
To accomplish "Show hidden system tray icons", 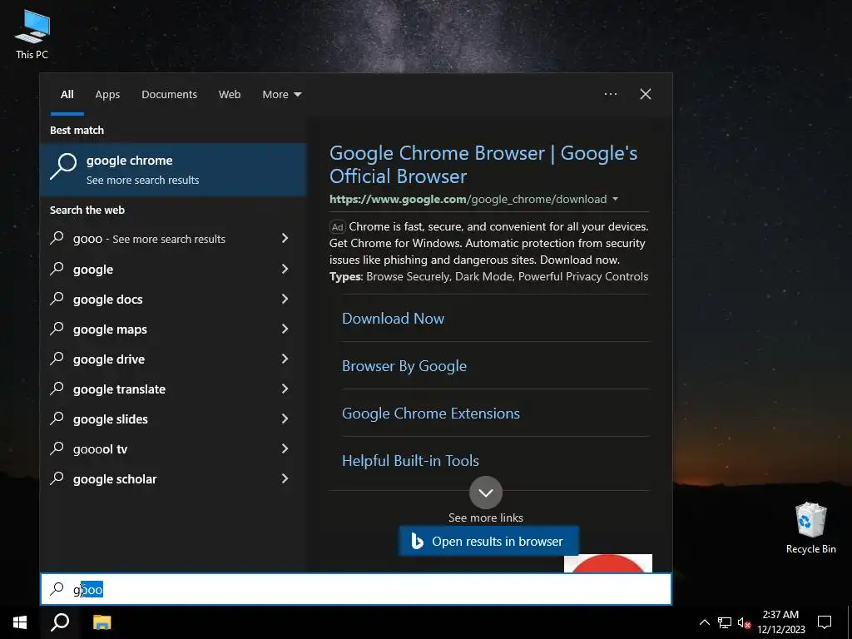I will pyautogui.click(x=704, y=622).
